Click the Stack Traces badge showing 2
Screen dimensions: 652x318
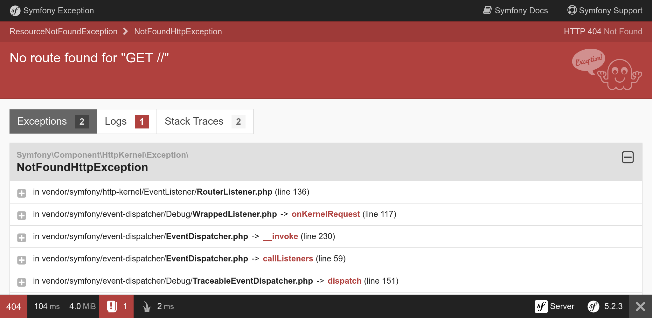coord(239,121)
